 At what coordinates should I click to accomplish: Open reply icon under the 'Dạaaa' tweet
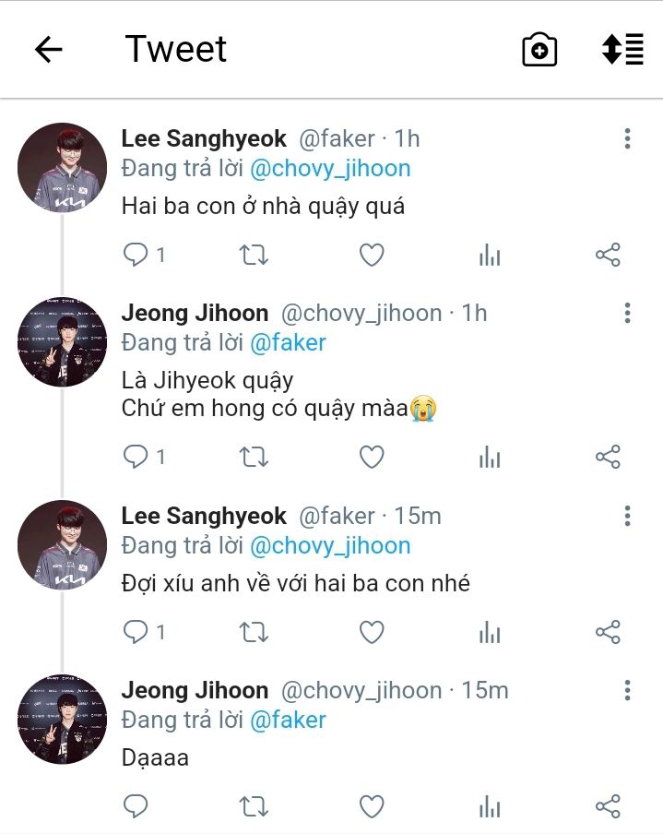pos(136,806)
